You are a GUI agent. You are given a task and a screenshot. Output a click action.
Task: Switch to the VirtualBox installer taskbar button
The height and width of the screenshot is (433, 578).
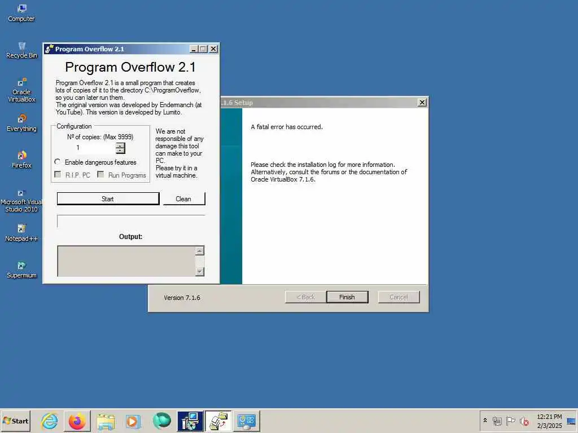pyautogui.click(x=190, y=421)
